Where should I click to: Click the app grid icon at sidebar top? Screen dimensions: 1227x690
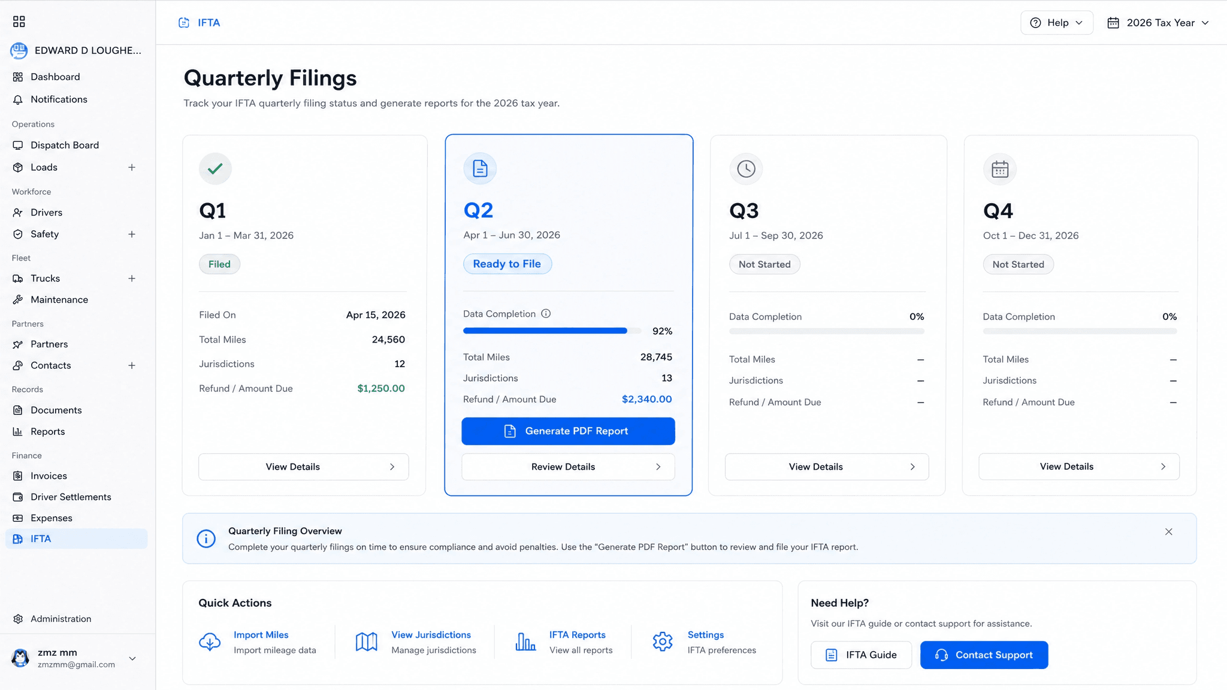click(x=19, y=22)
